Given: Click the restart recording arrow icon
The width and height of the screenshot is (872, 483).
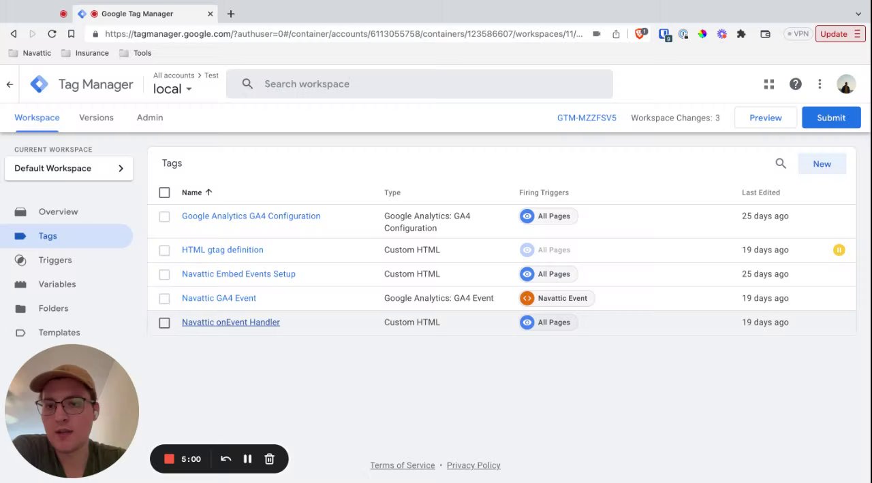Looking at the screenshot, I should tap(226, 459).
